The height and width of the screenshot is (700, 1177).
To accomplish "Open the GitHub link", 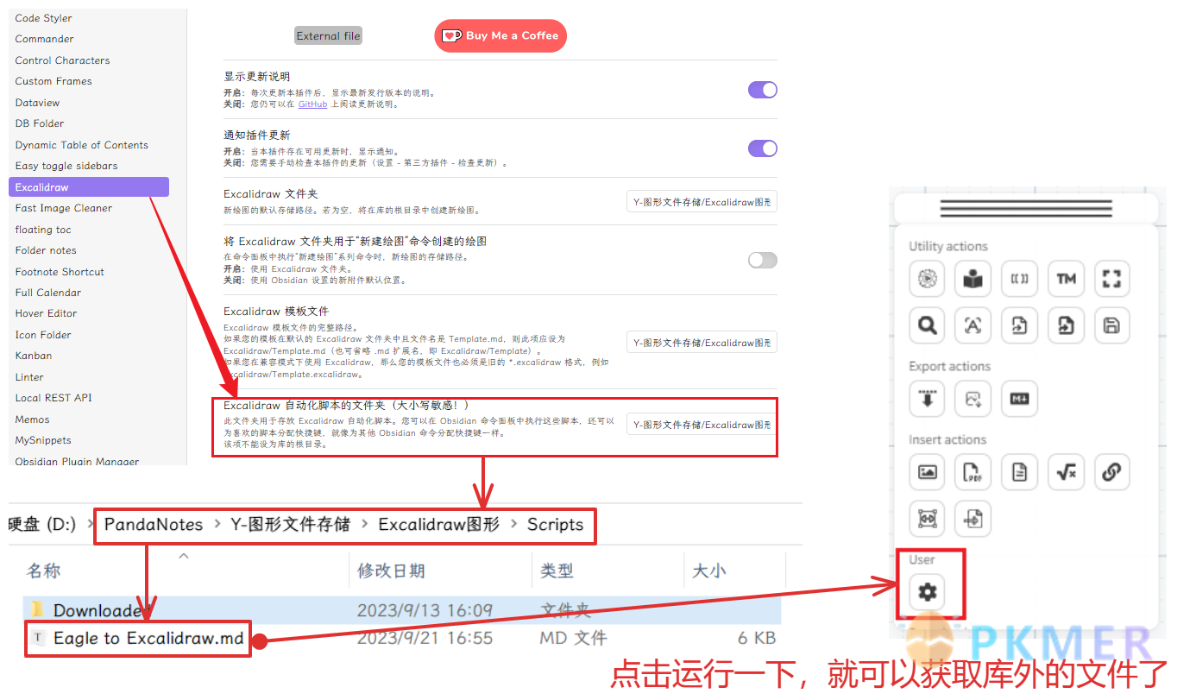I will [x=312, y=104].
